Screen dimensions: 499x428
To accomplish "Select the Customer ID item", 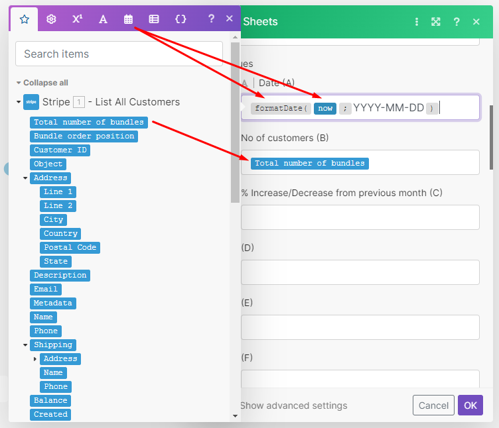I will click(x=60, y=150).
